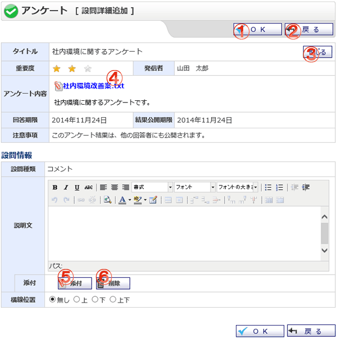Click the undo arrow icon

[54, 200]
